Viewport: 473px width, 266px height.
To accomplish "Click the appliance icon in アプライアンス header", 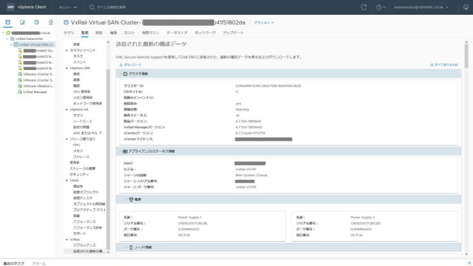I will point(125,152).
